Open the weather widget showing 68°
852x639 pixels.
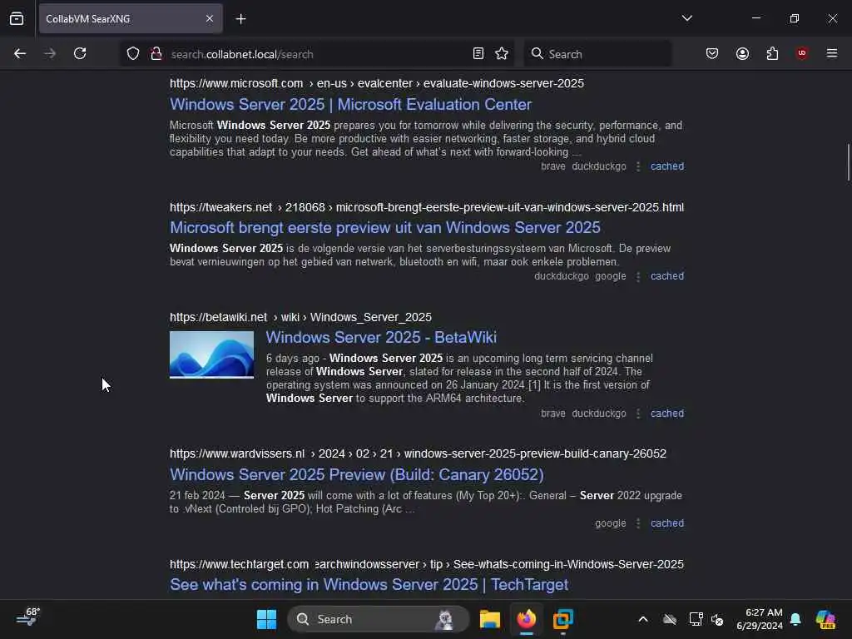[28, 617]
